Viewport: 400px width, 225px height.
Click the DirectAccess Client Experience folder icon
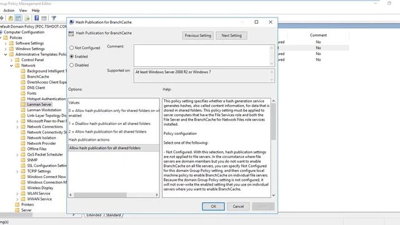(x=23, y=82)
